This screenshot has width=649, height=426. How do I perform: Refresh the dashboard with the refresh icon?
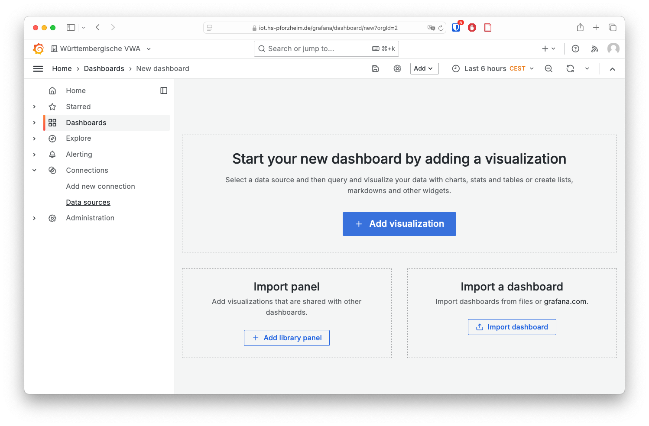570,68
